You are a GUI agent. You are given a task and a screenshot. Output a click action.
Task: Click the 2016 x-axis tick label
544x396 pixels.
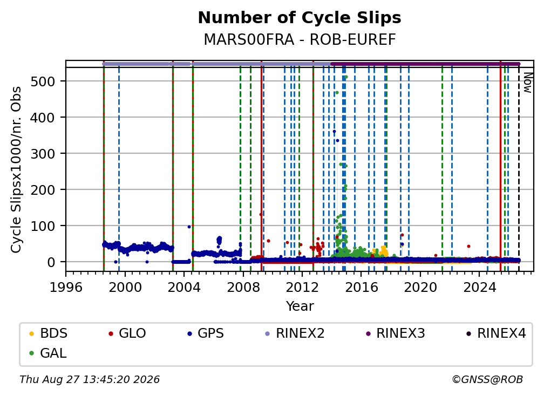click(x=361, y=288)
